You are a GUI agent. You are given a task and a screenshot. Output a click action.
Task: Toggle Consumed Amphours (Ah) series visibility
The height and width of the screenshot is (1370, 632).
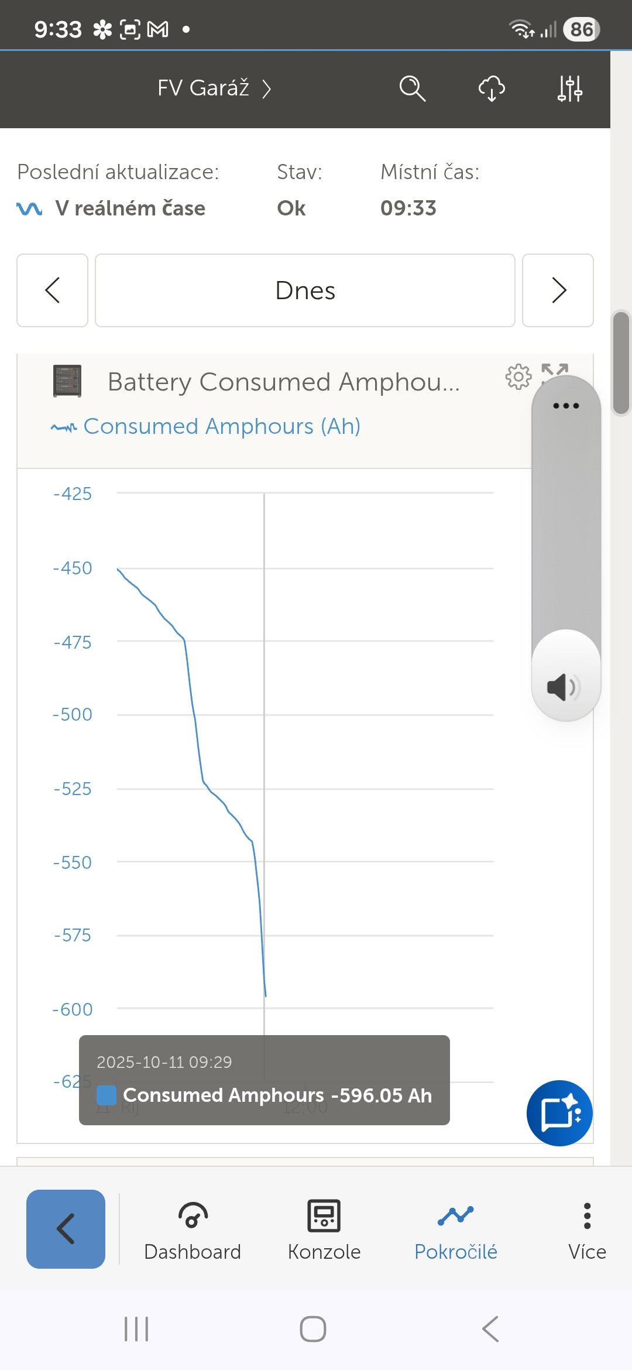(221, 427)
